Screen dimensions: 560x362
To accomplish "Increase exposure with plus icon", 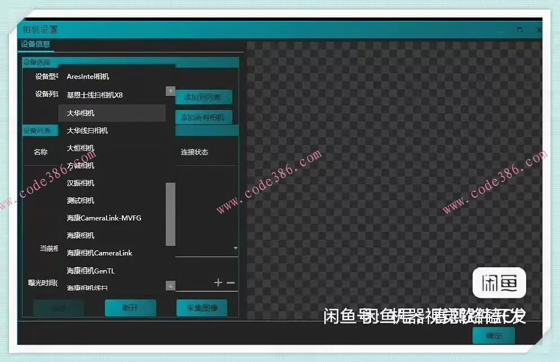I will pyautogui.click(x=218, y=282).
